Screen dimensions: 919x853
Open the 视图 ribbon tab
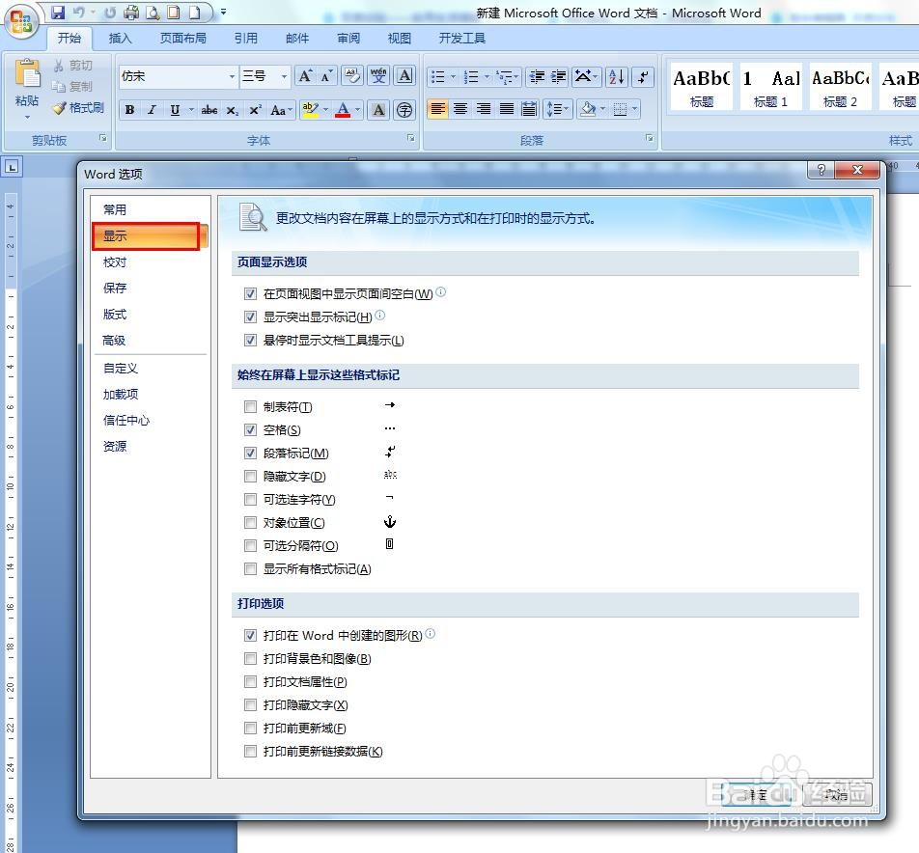(400, 38)
